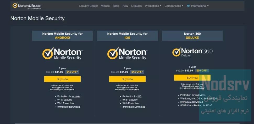The image size is (254, 124).
Task: Click the Norton 360 DELUXE heading
Action: tap(192, 36)
